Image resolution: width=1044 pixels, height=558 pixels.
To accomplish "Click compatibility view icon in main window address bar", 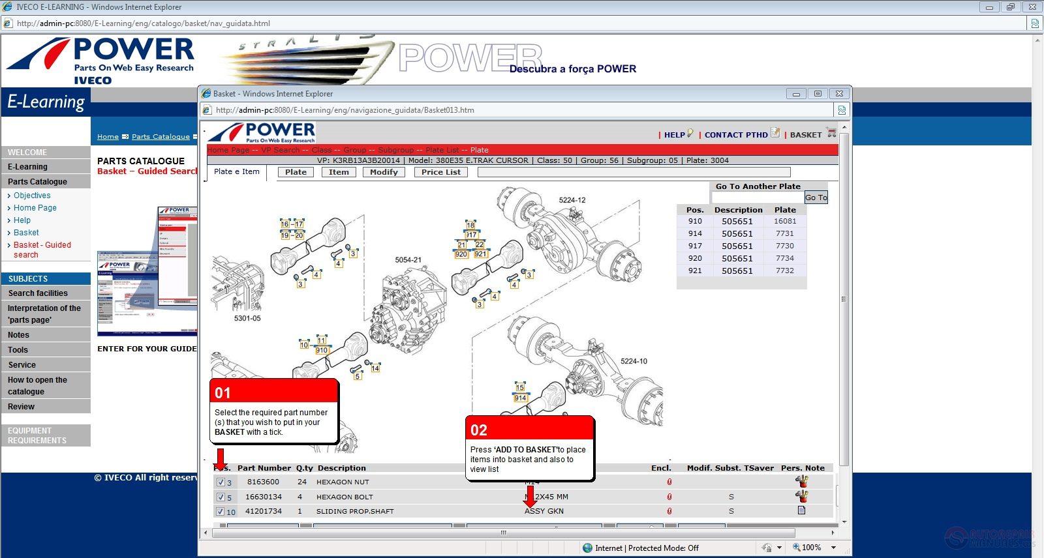I will [1035, 23].
